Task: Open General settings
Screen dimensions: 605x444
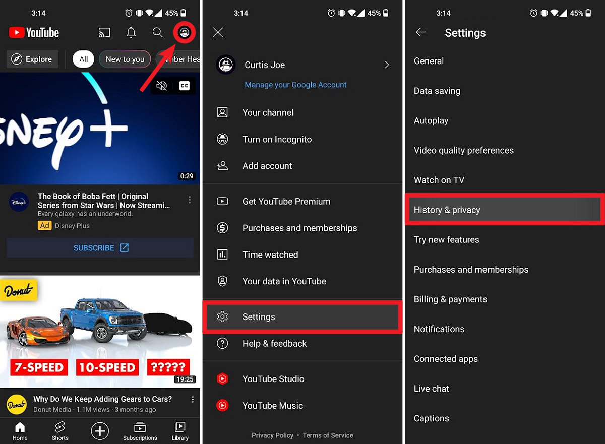Action: point(505,61)
